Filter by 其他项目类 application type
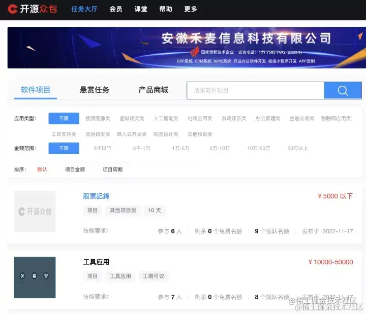Image resolution: width=366 pixels, height=314 pixels. pyautogui.click(x=200, y=134)
